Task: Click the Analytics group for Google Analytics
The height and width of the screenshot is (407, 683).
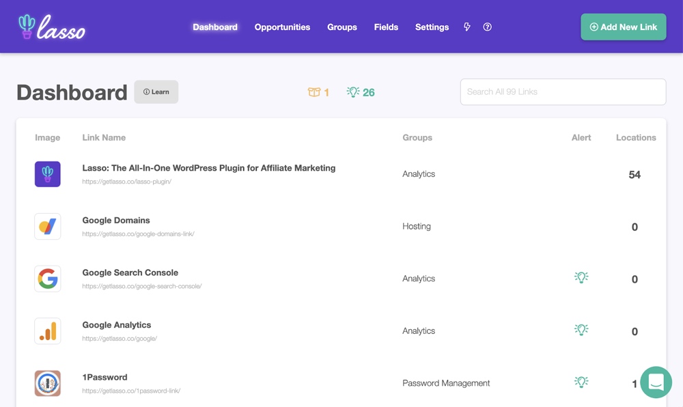Action: 419,331
